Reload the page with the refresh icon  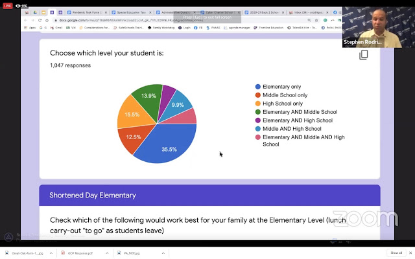pyautogui.click(x=40, y=20)
